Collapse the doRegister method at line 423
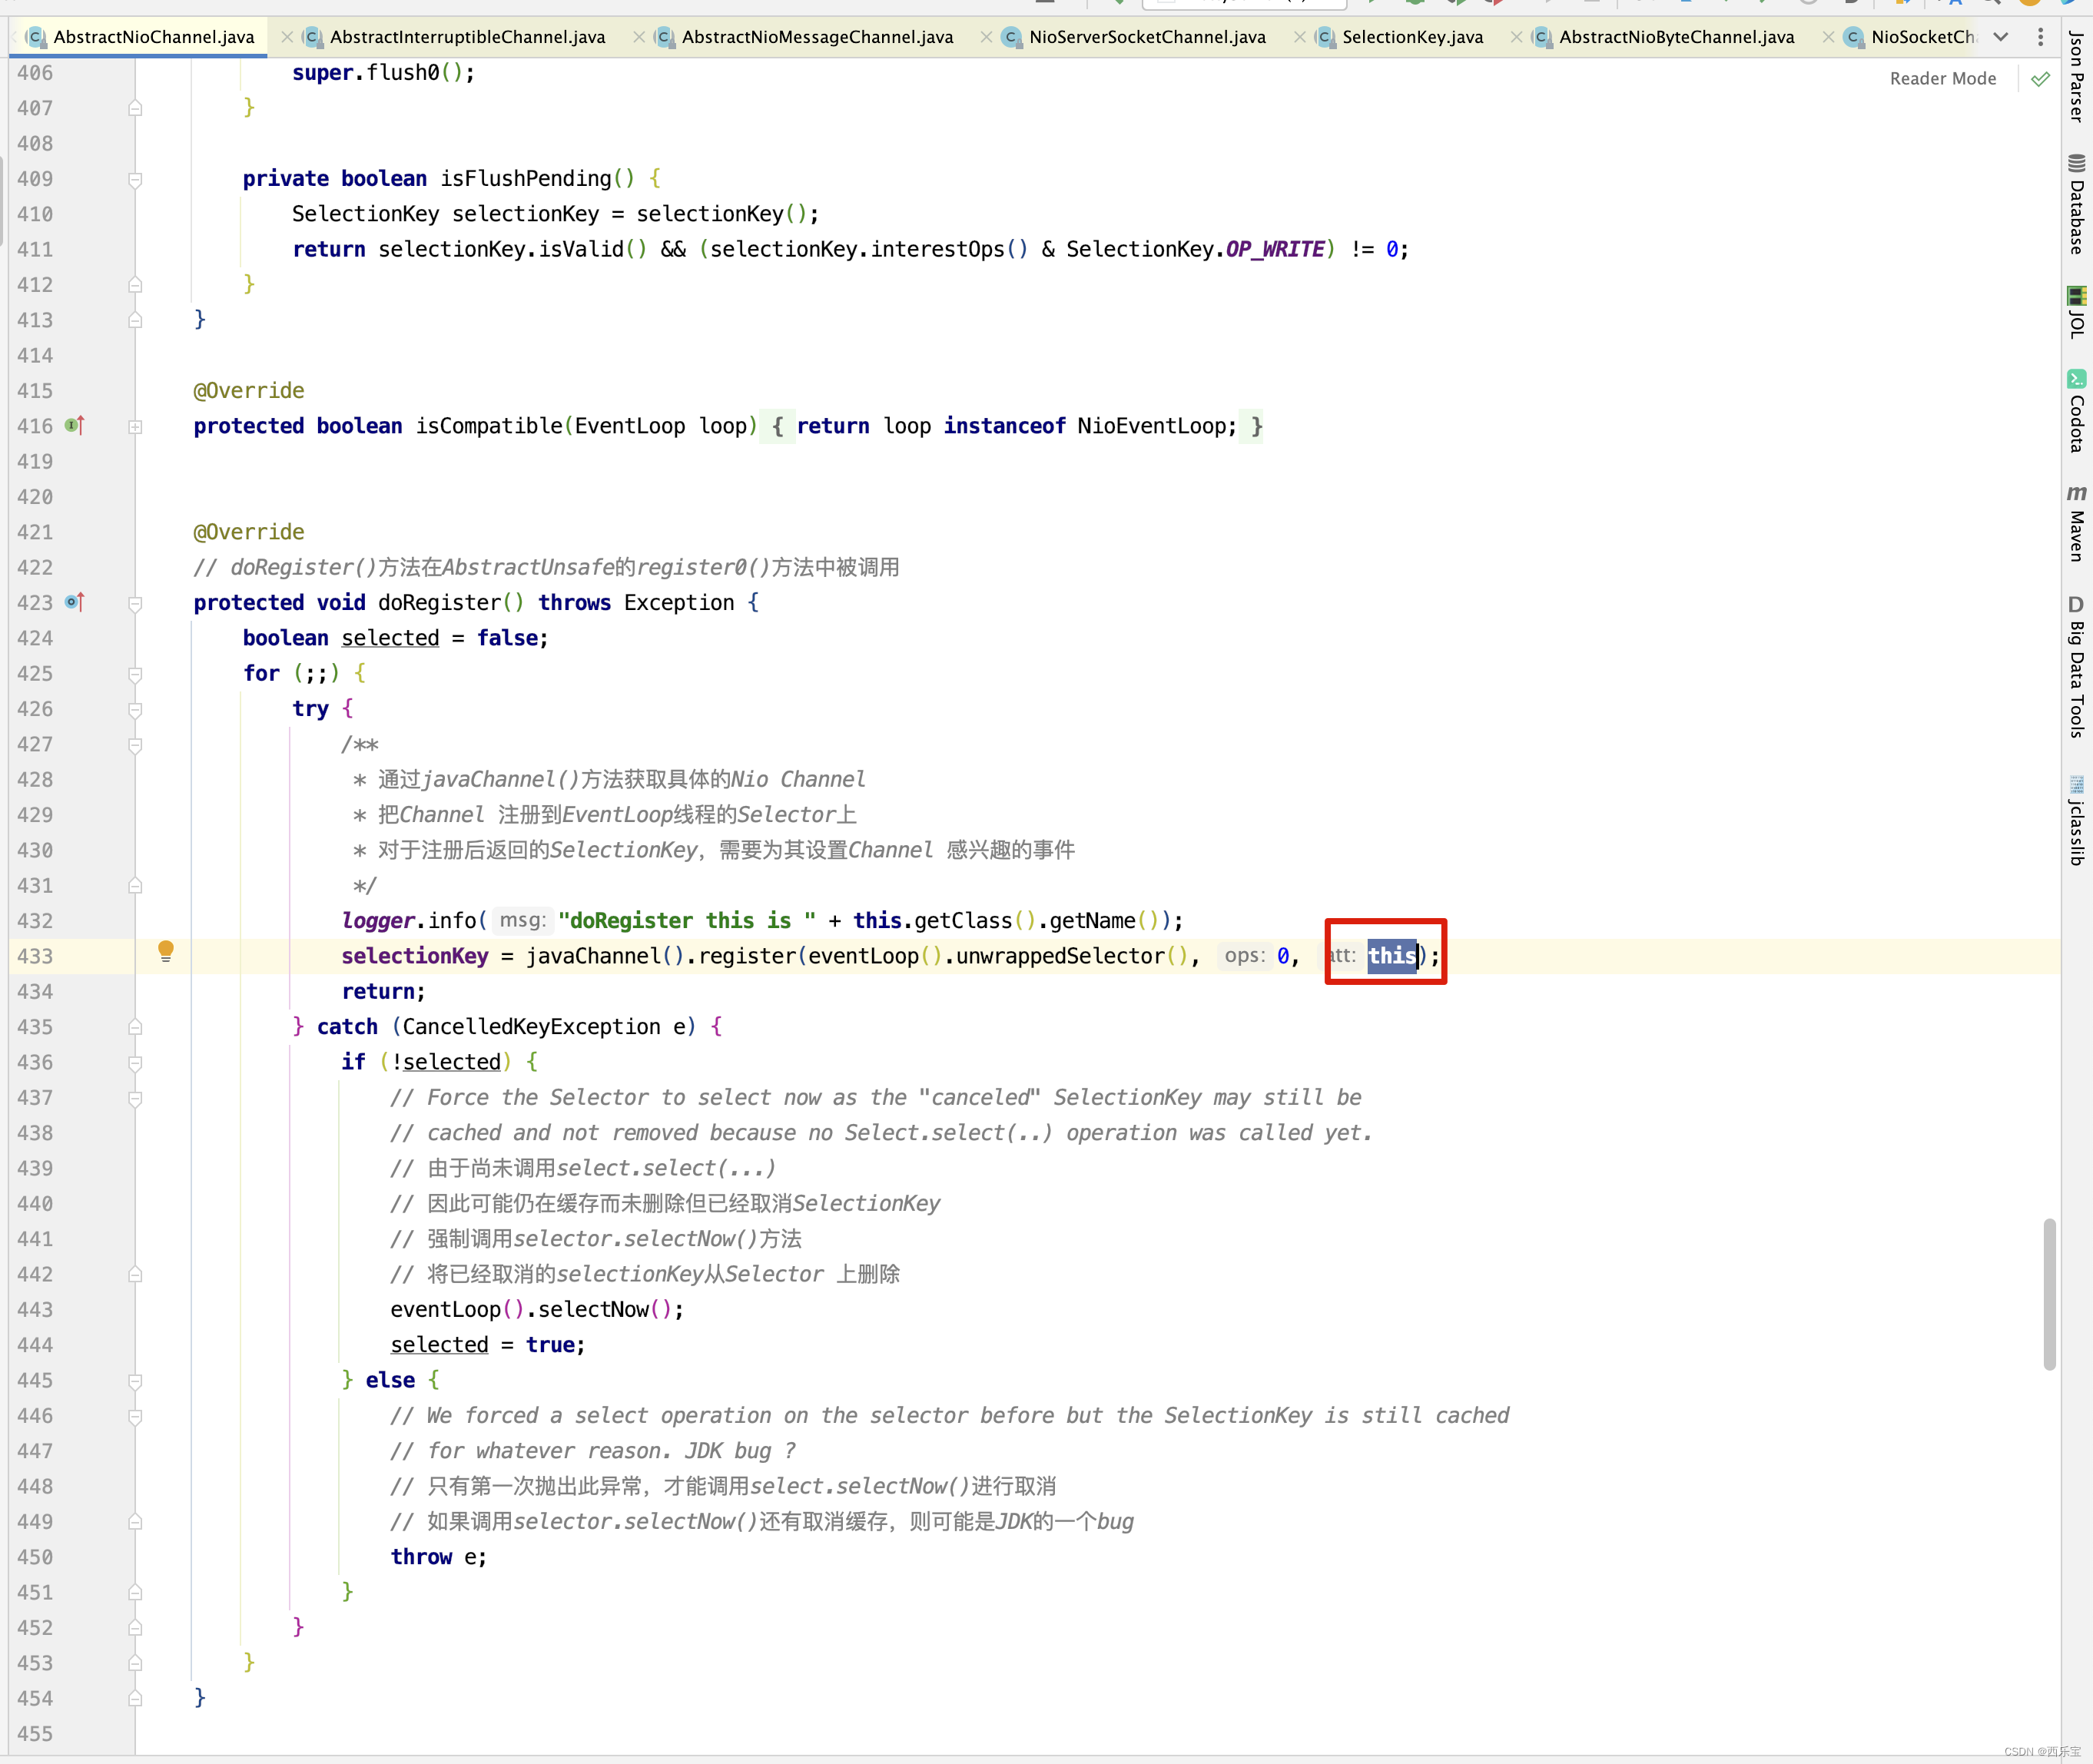The height and width of the screenshot is (1764, 2093). (x=135, y=604)
